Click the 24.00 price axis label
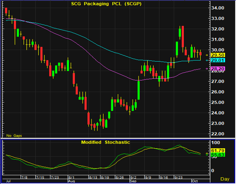236x184 pixels. tap(218, 113)
